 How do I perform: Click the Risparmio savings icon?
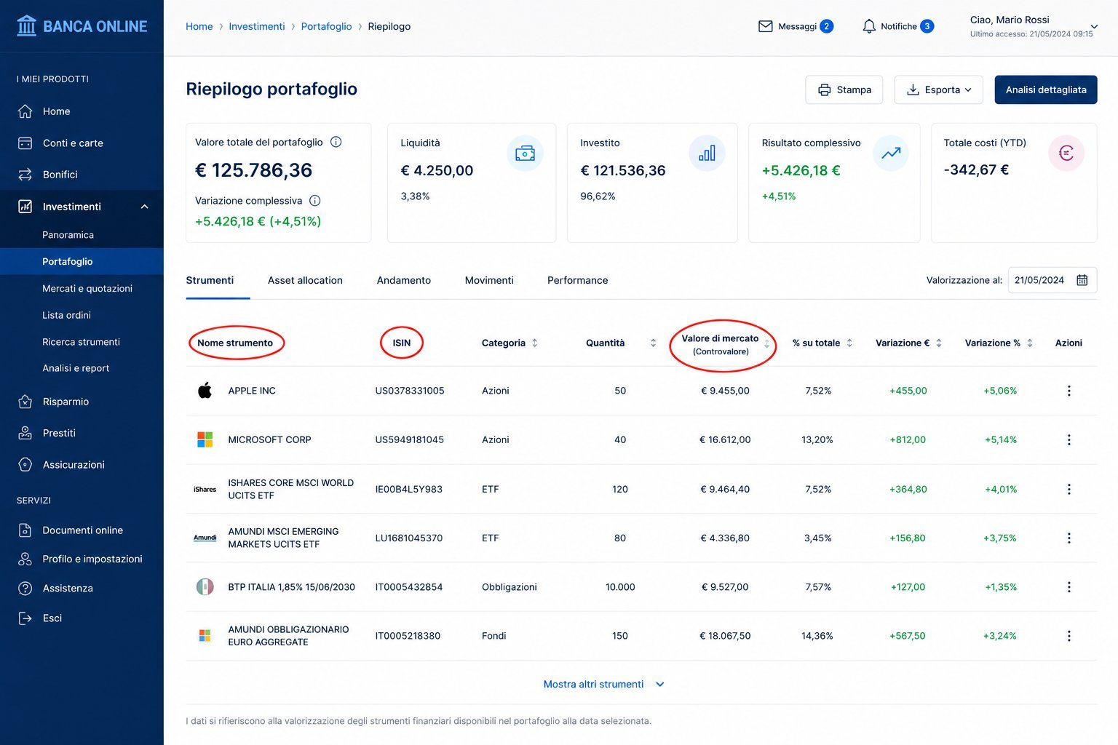pos(25,402)
